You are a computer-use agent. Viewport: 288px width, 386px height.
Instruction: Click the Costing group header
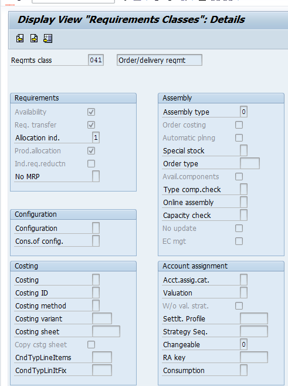pyautogui.click(x=73, y=266)
